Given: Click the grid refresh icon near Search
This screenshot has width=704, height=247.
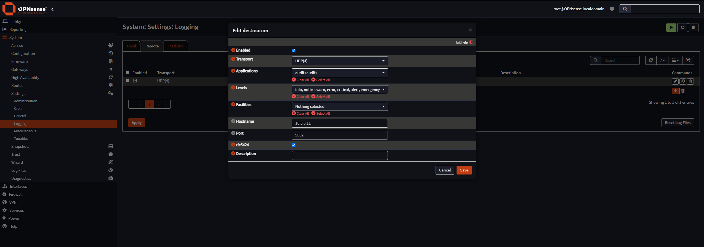Looking at the screenshot, I should click(651, 60).
